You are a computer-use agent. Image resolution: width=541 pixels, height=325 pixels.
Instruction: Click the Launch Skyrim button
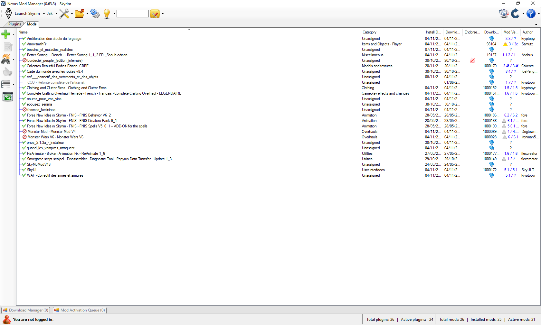pyautogui.click(x=23, y=14)
